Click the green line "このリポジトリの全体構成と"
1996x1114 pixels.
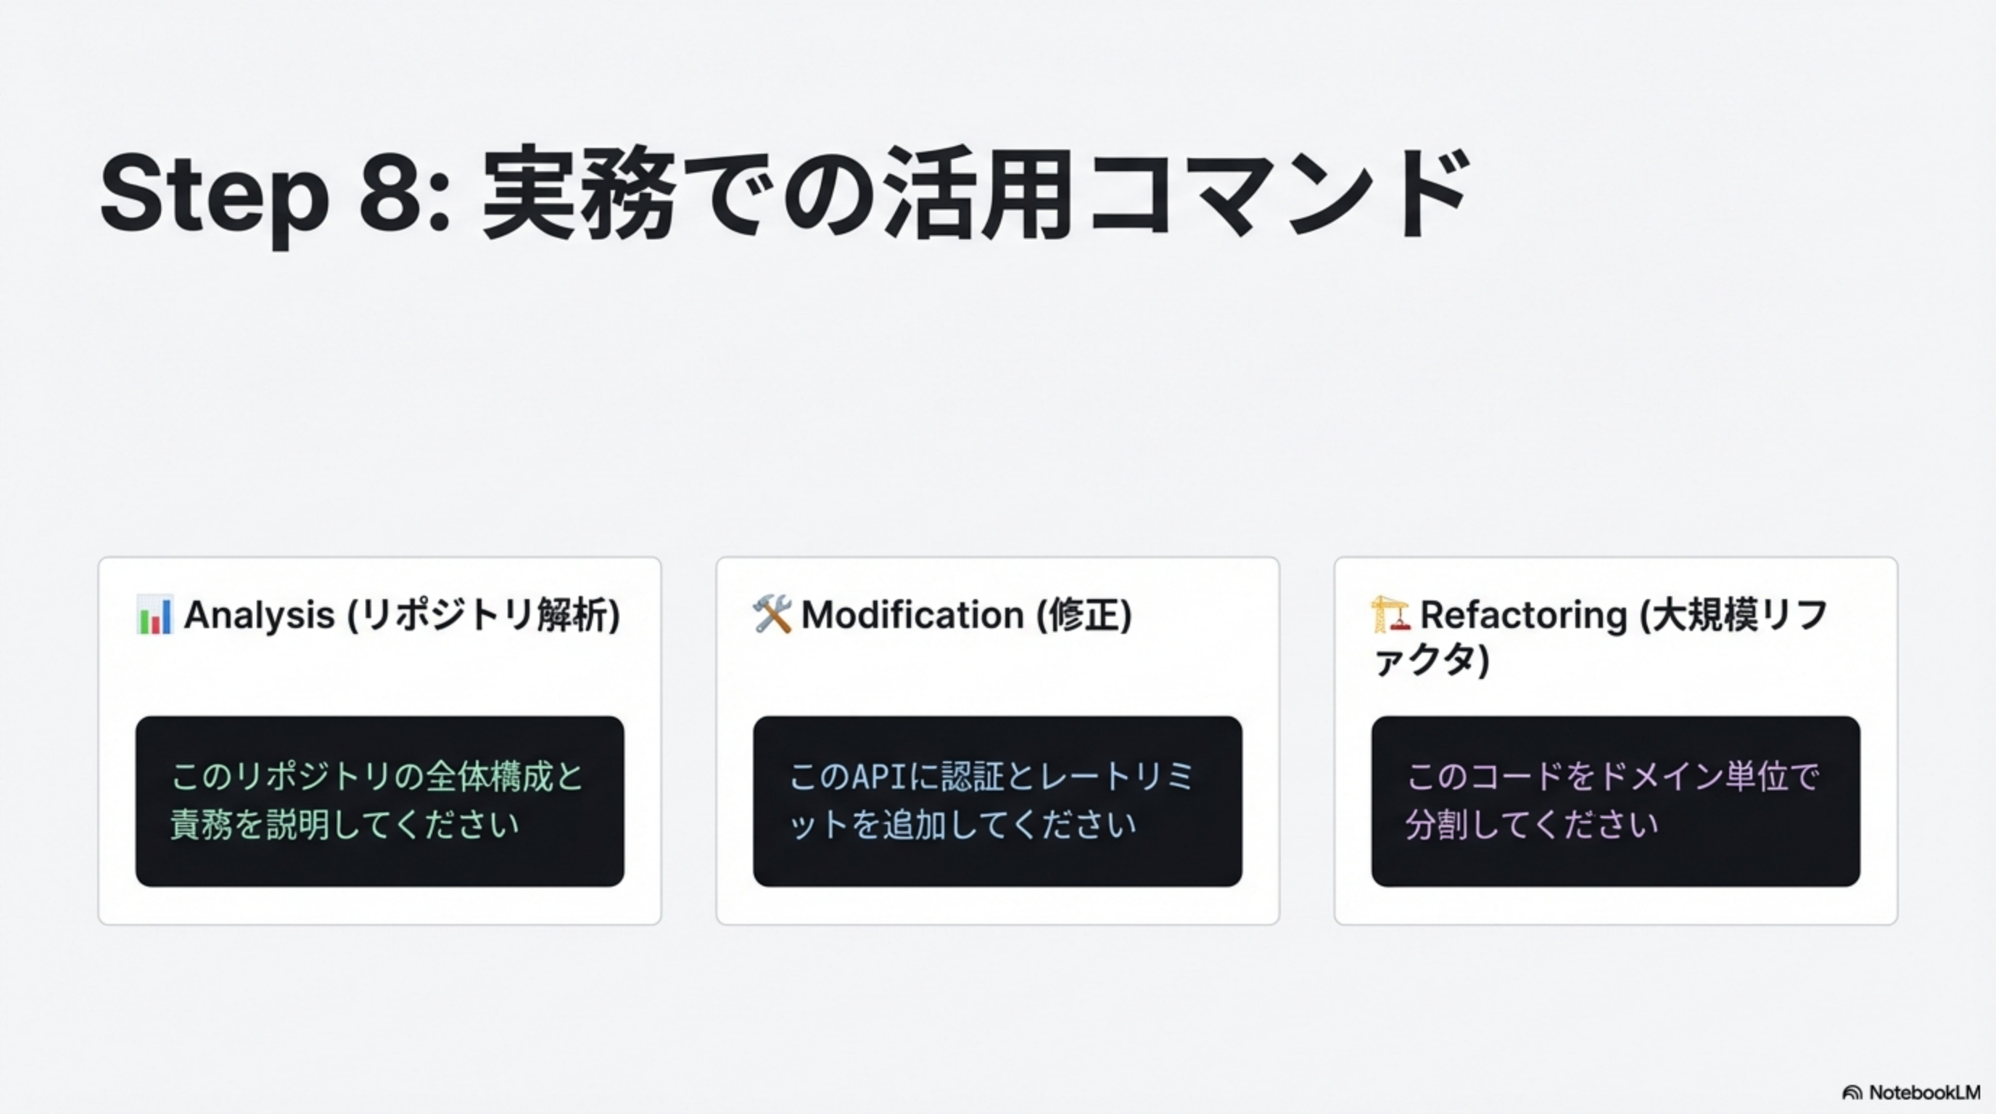point(377,776)
